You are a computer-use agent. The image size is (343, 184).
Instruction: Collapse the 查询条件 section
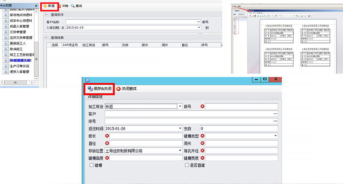coord(47,15)
